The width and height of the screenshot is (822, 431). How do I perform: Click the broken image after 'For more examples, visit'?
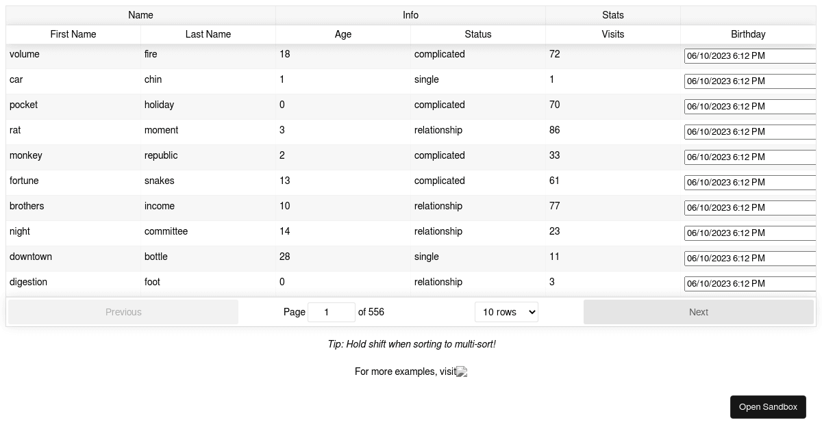coord(461,371)
